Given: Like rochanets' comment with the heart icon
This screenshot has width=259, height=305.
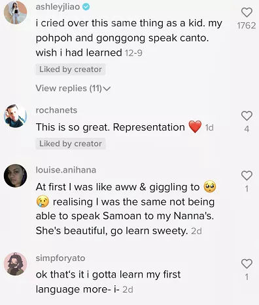Looking at the screenshot, I should pyautogui.click(x=247, y=116).
